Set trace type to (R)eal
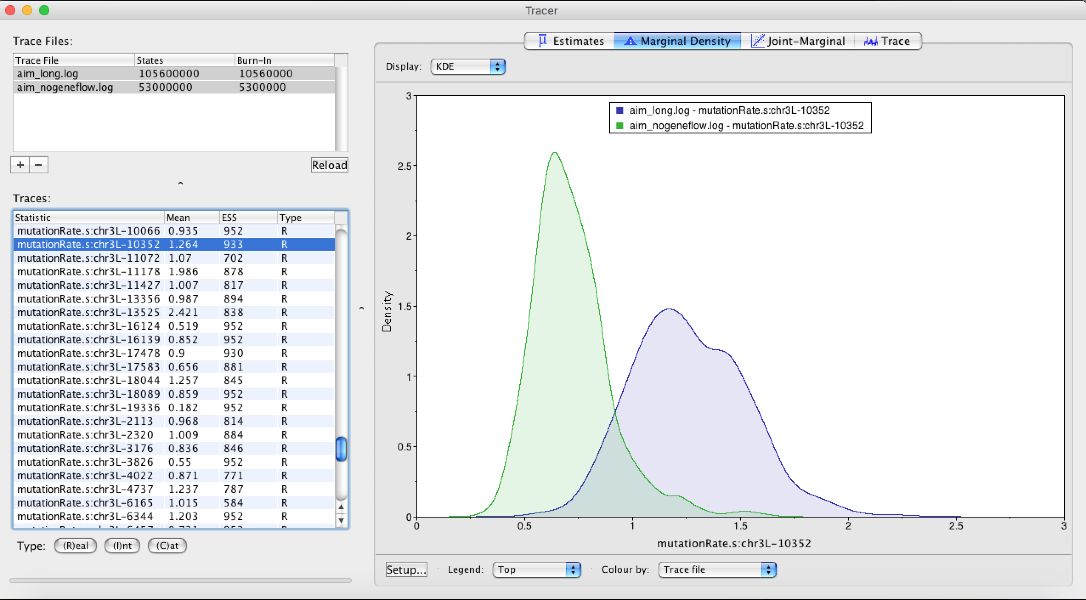1086x600 pixels. point(75,546)
